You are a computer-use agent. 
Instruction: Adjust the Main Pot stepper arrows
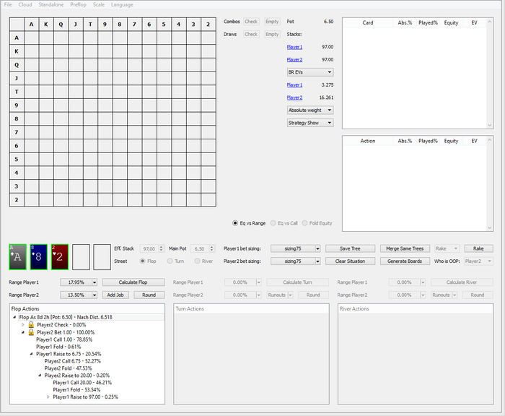211,248
